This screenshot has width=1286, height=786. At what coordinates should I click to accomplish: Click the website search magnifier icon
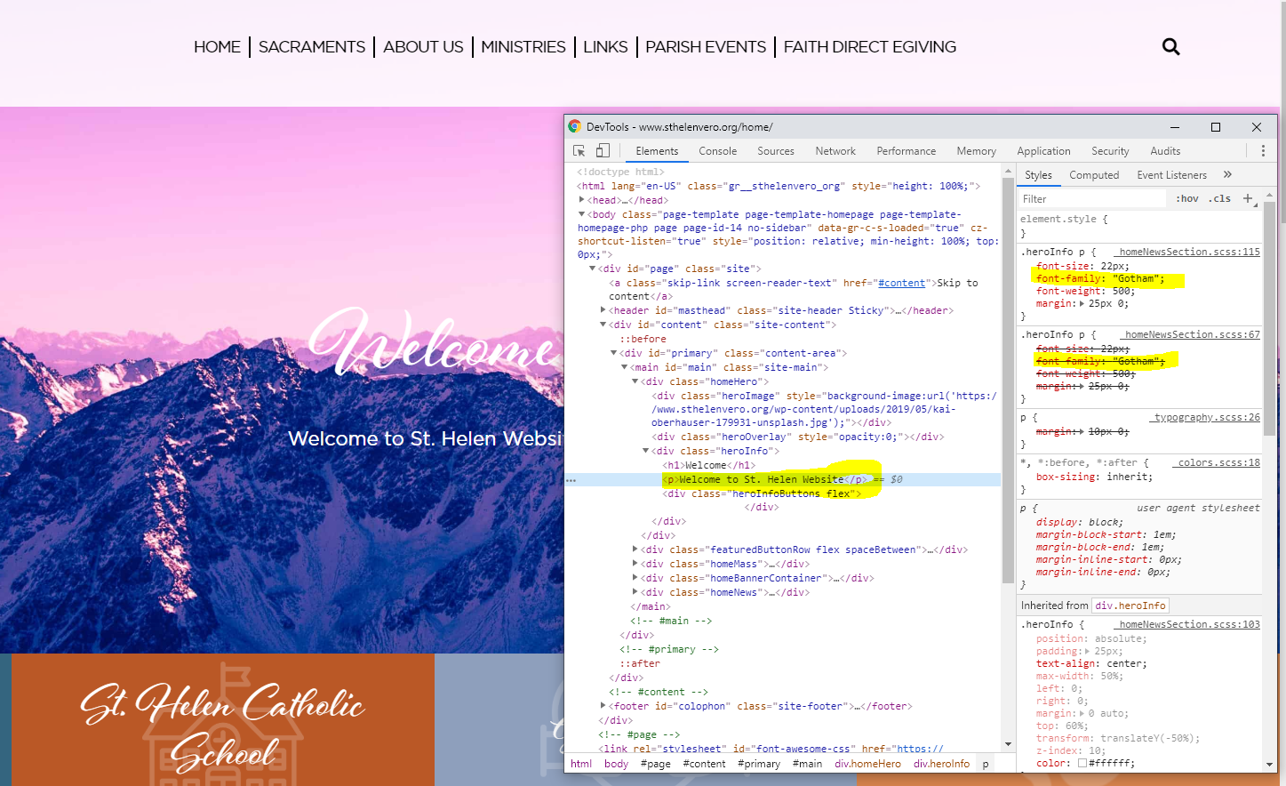(x=1170, y=47)
